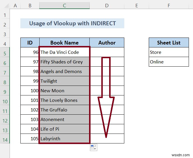Select the Online cell
193x158 pixels.
(x=169, y=62)
